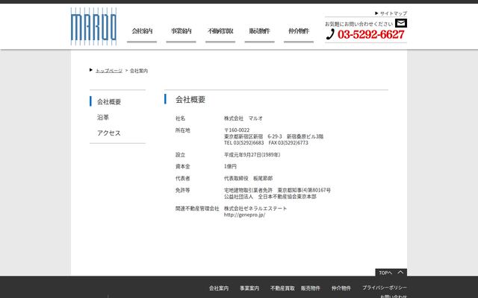Open the mail contact envelope icon
The height and width of the screenshot is (298, 478).
click(401, 23)
